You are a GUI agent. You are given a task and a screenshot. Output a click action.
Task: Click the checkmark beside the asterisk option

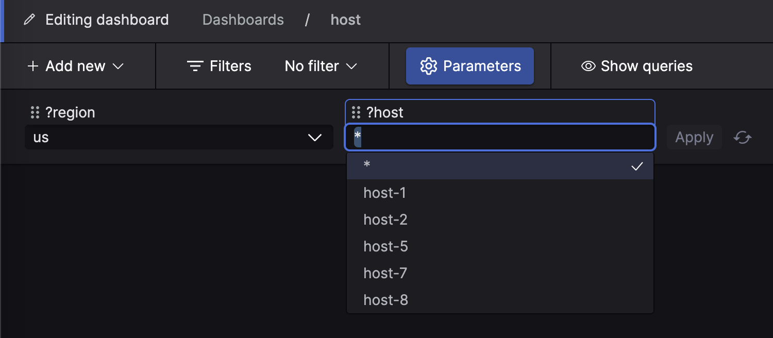(x=637, y=166)
